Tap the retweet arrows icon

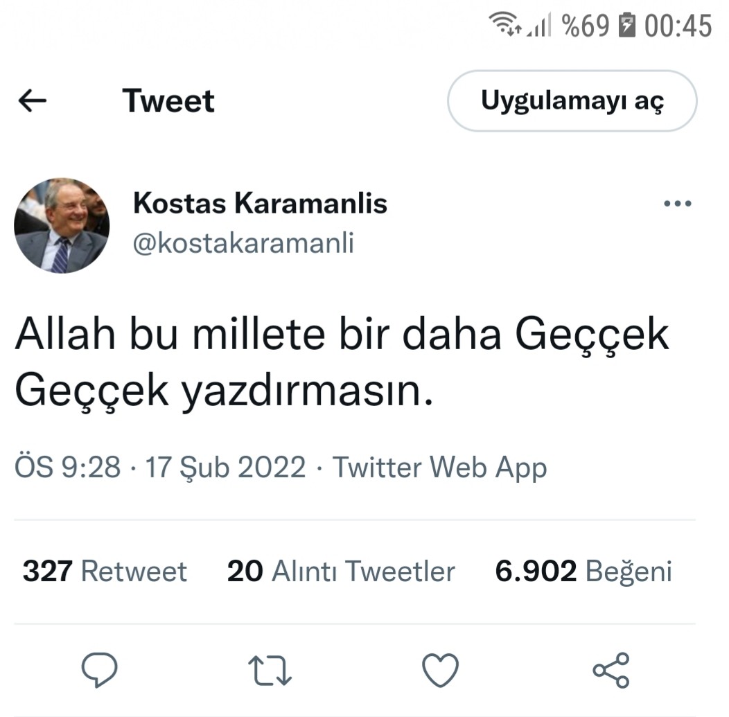[x=270, y=670]
